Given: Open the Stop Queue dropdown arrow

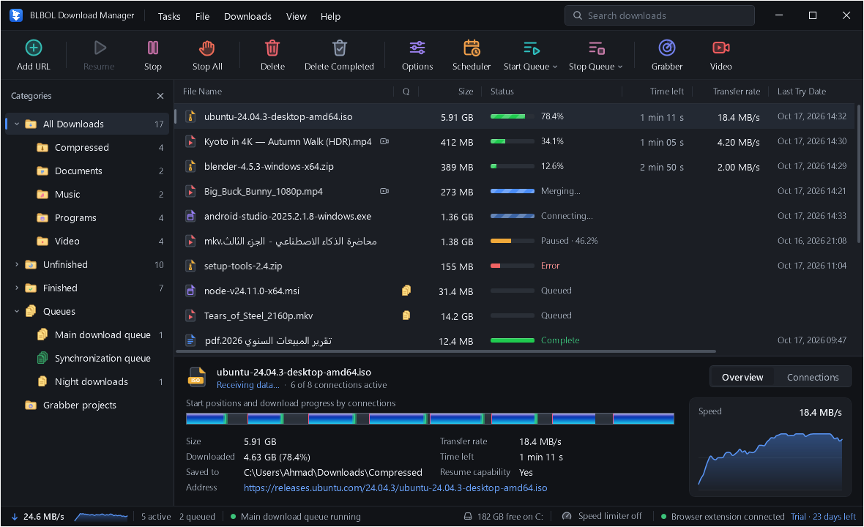Looking at the screenshot, I should tap(620, 67).
